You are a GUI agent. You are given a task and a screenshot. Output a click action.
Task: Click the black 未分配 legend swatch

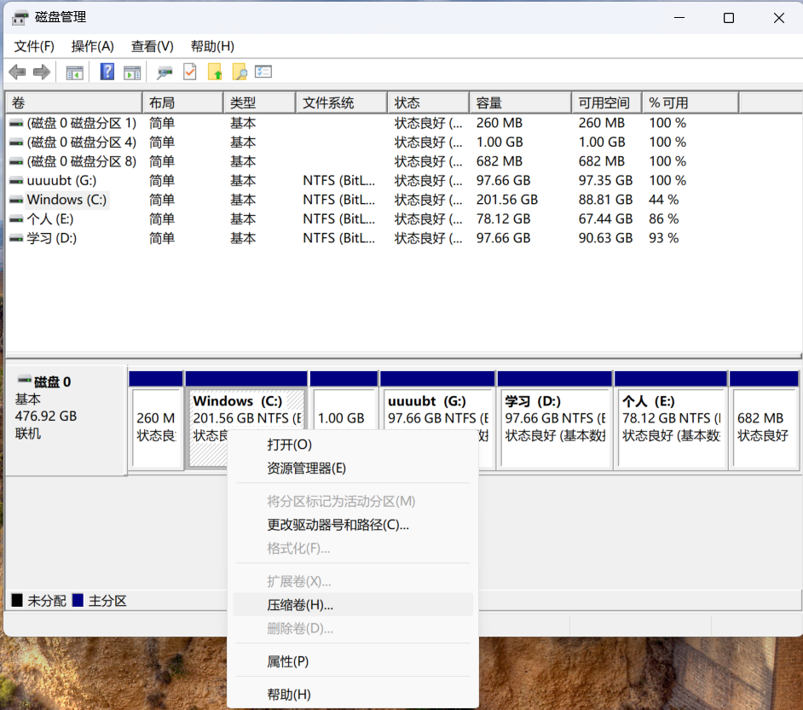pos(17,600)
